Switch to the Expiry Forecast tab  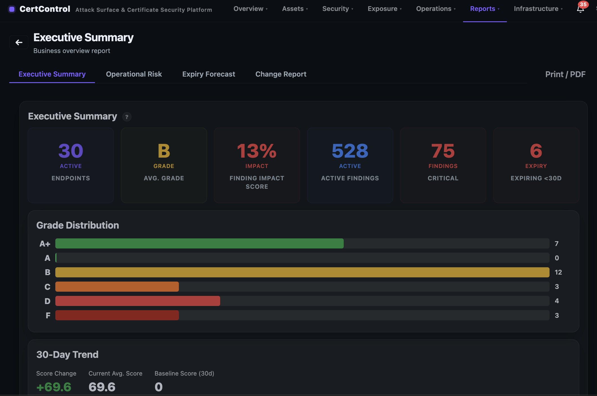pyautogui.click(x=209, y=74)
